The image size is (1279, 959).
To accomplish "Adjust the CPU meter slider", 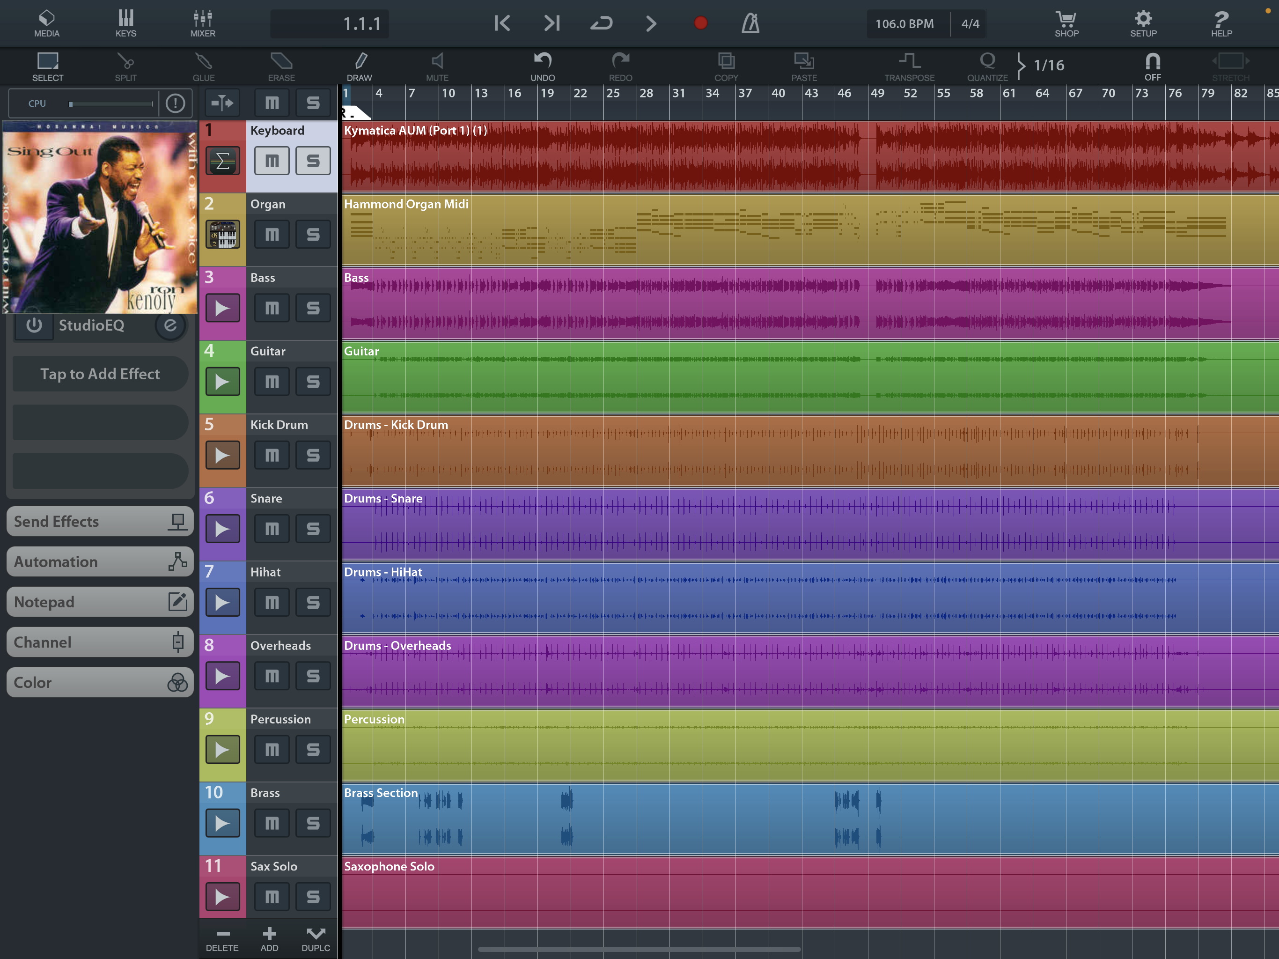I will [110, 103].
